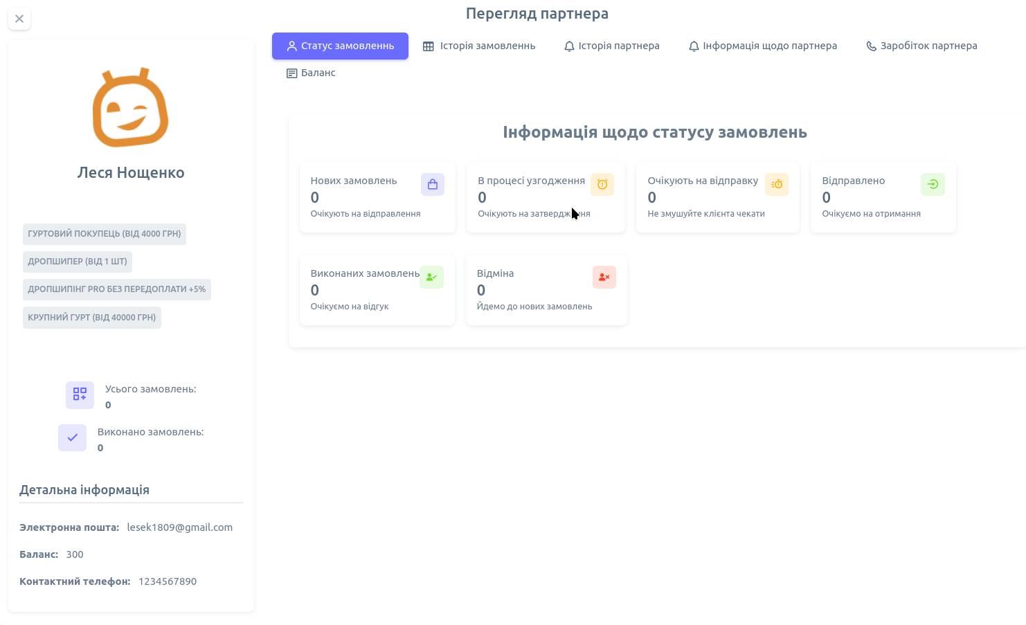Click the checkmark icon beside Виконано замовлень
This screenshot has width=1026, height=625.
coord(72,437)
